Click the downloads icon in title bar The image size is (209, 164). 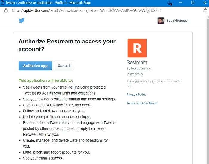point(170,3)
